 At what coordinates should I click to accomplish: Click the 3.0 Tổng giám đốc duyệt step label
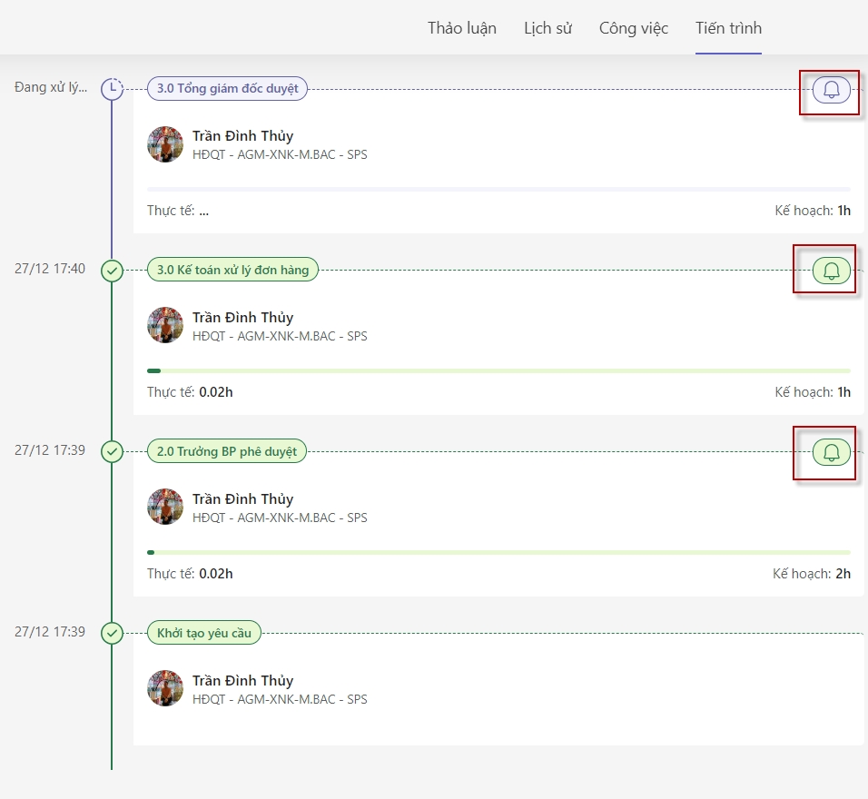[x=227, y=89]
